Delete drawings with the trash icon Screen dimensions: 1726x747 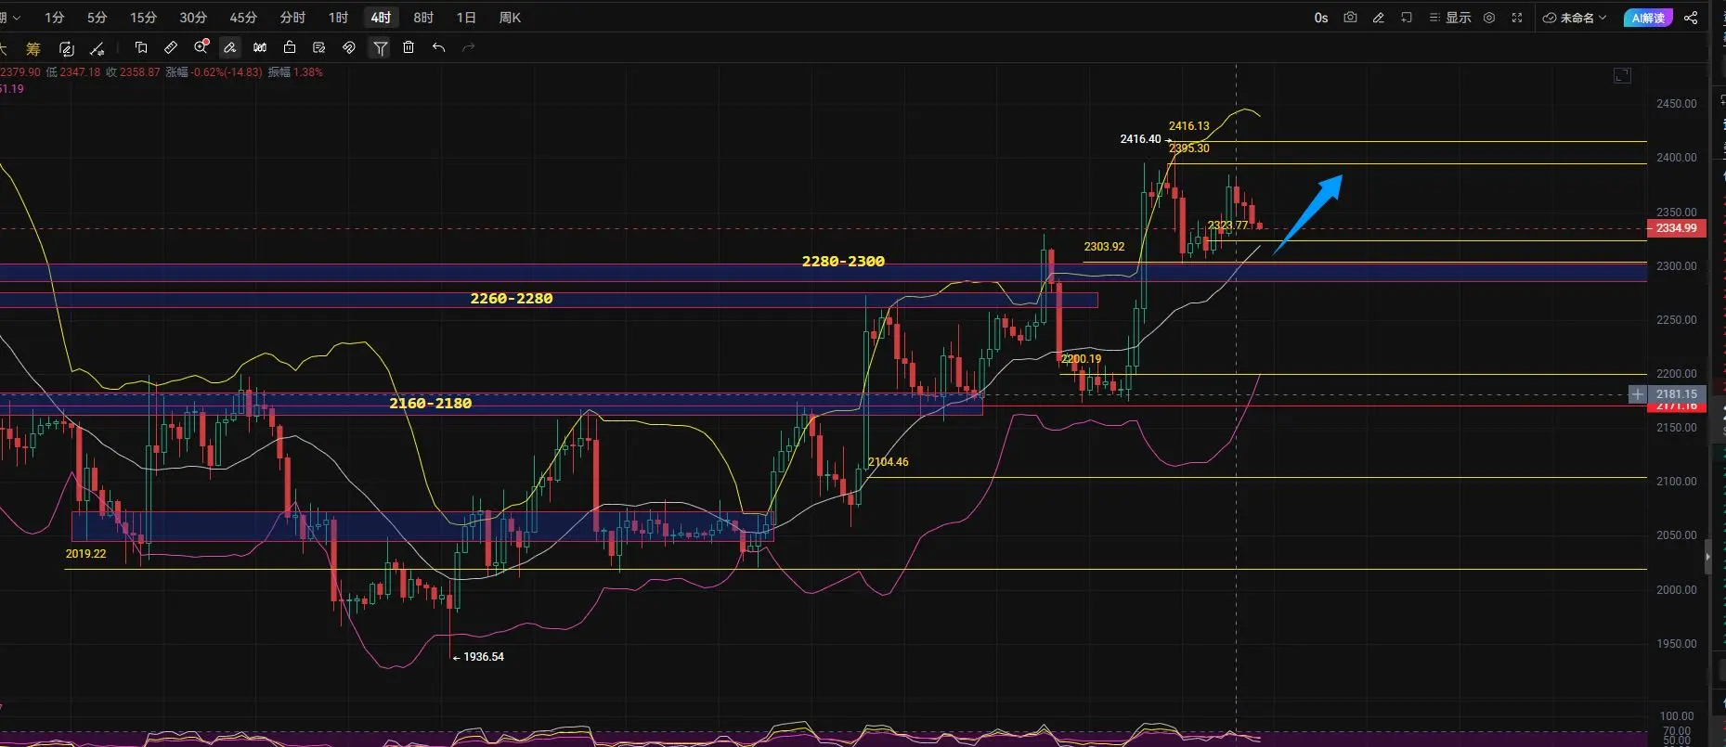coord(409,47)
